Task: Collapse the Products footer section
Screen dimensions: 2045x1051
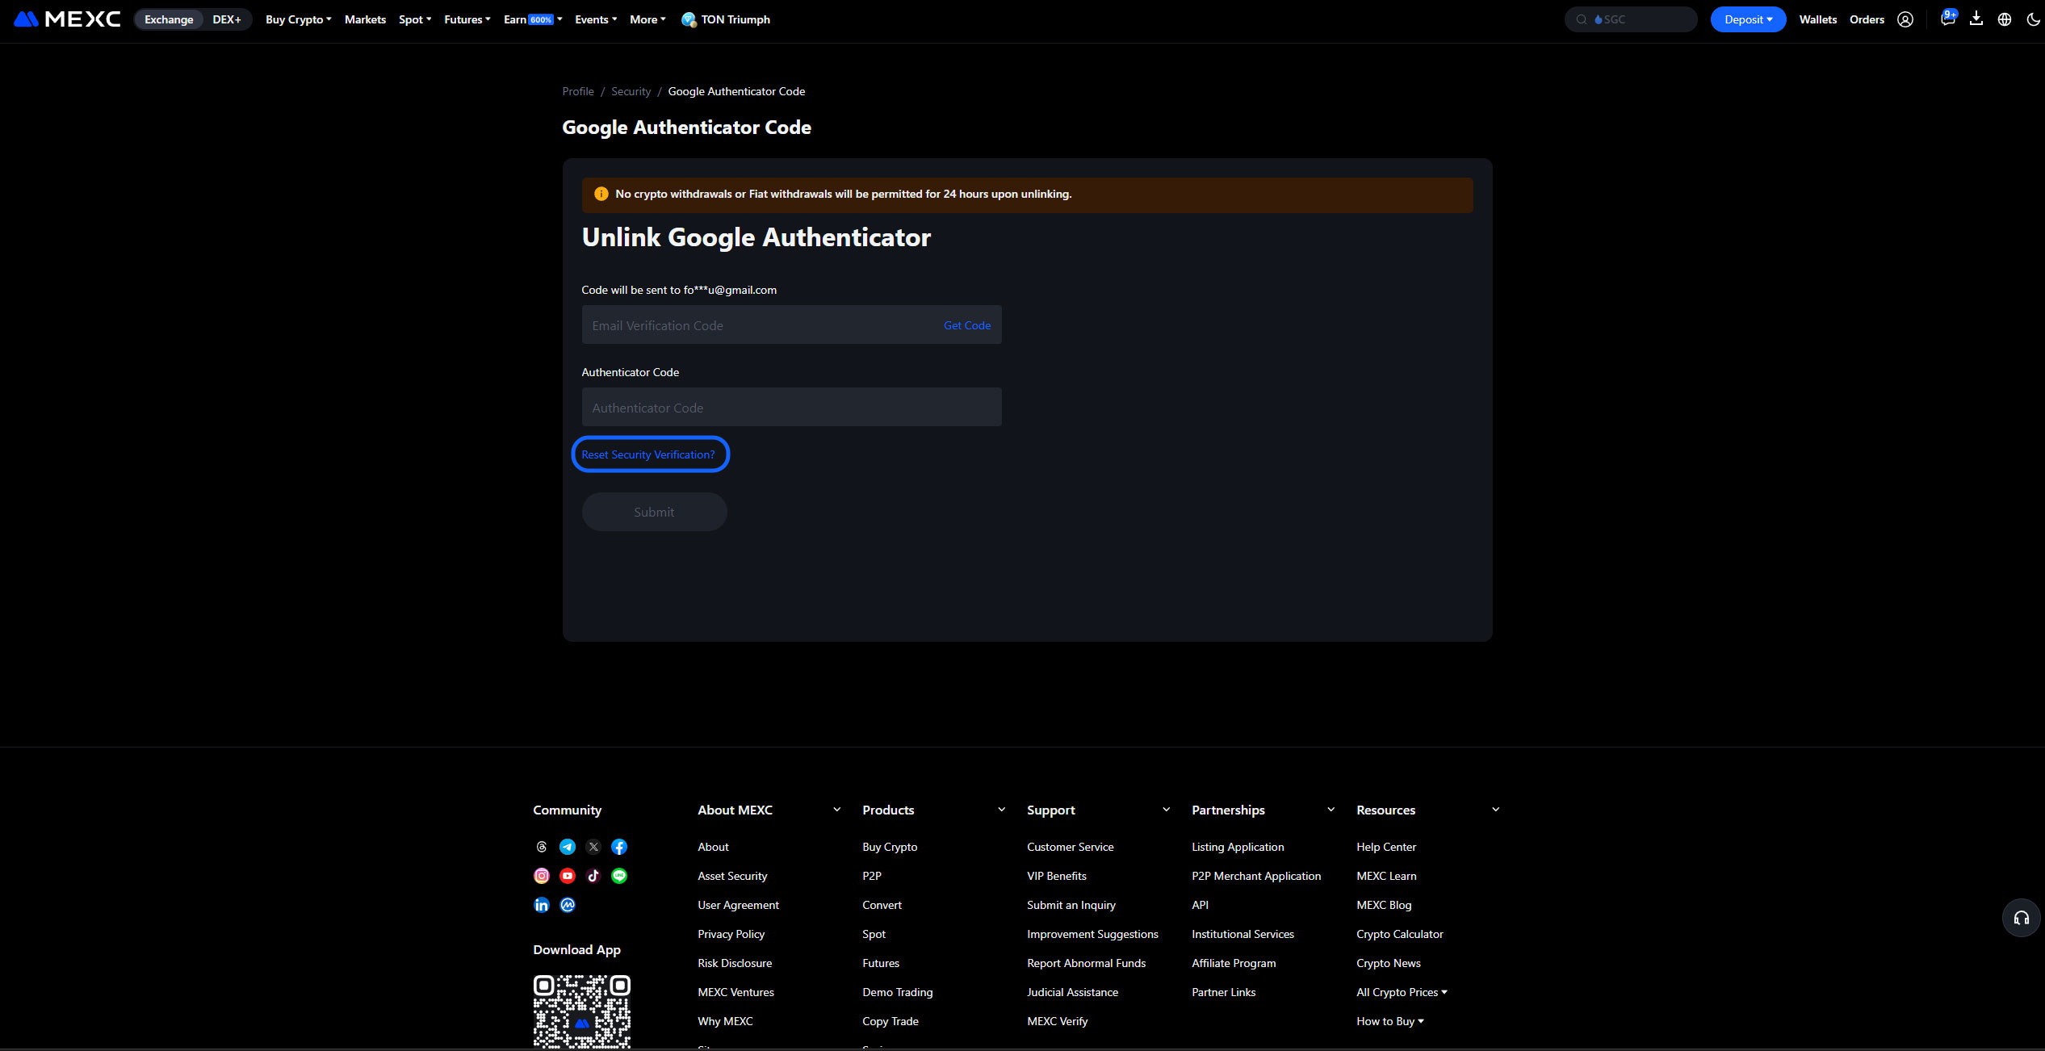Action: [x=1002, y=810]
